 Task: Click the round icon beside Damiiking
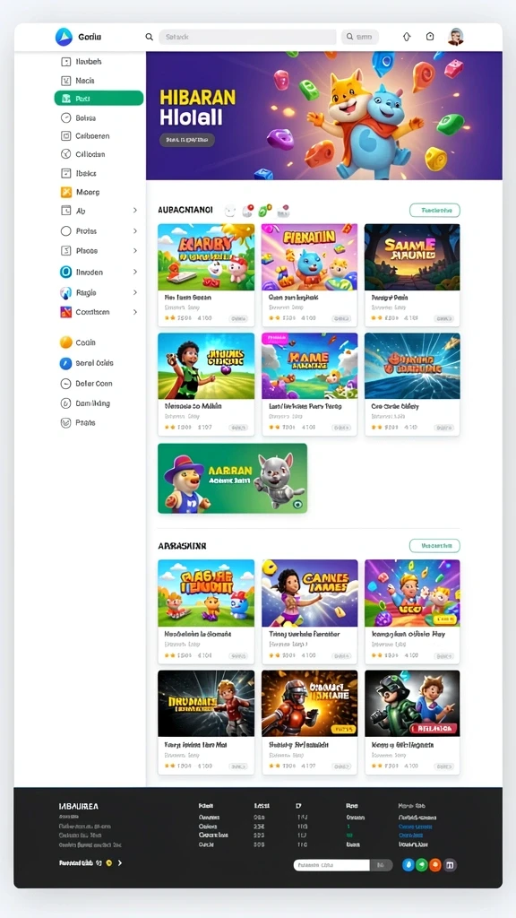[x=65, y=403]
